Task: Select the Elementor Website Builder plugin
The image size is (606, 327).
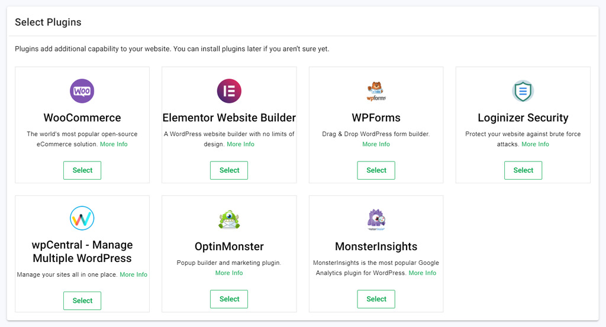Action: [x=229, y=170]
